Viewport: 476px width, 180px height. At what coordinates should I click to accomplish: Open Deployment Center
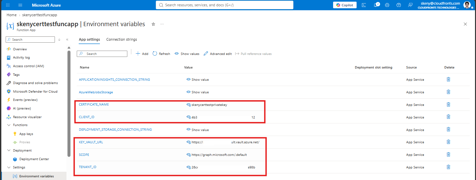[34, 159]
